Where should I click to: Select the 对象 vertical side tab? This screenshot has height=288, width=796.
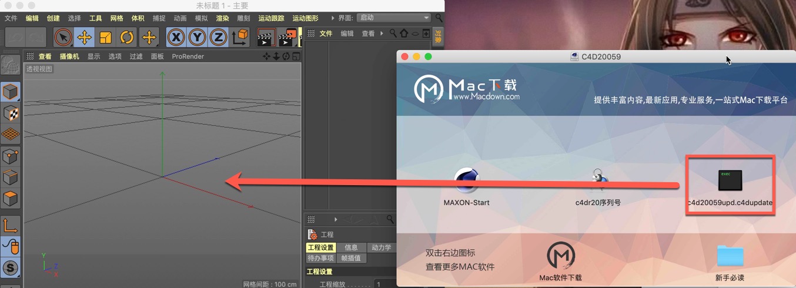(x=438, y=37)
